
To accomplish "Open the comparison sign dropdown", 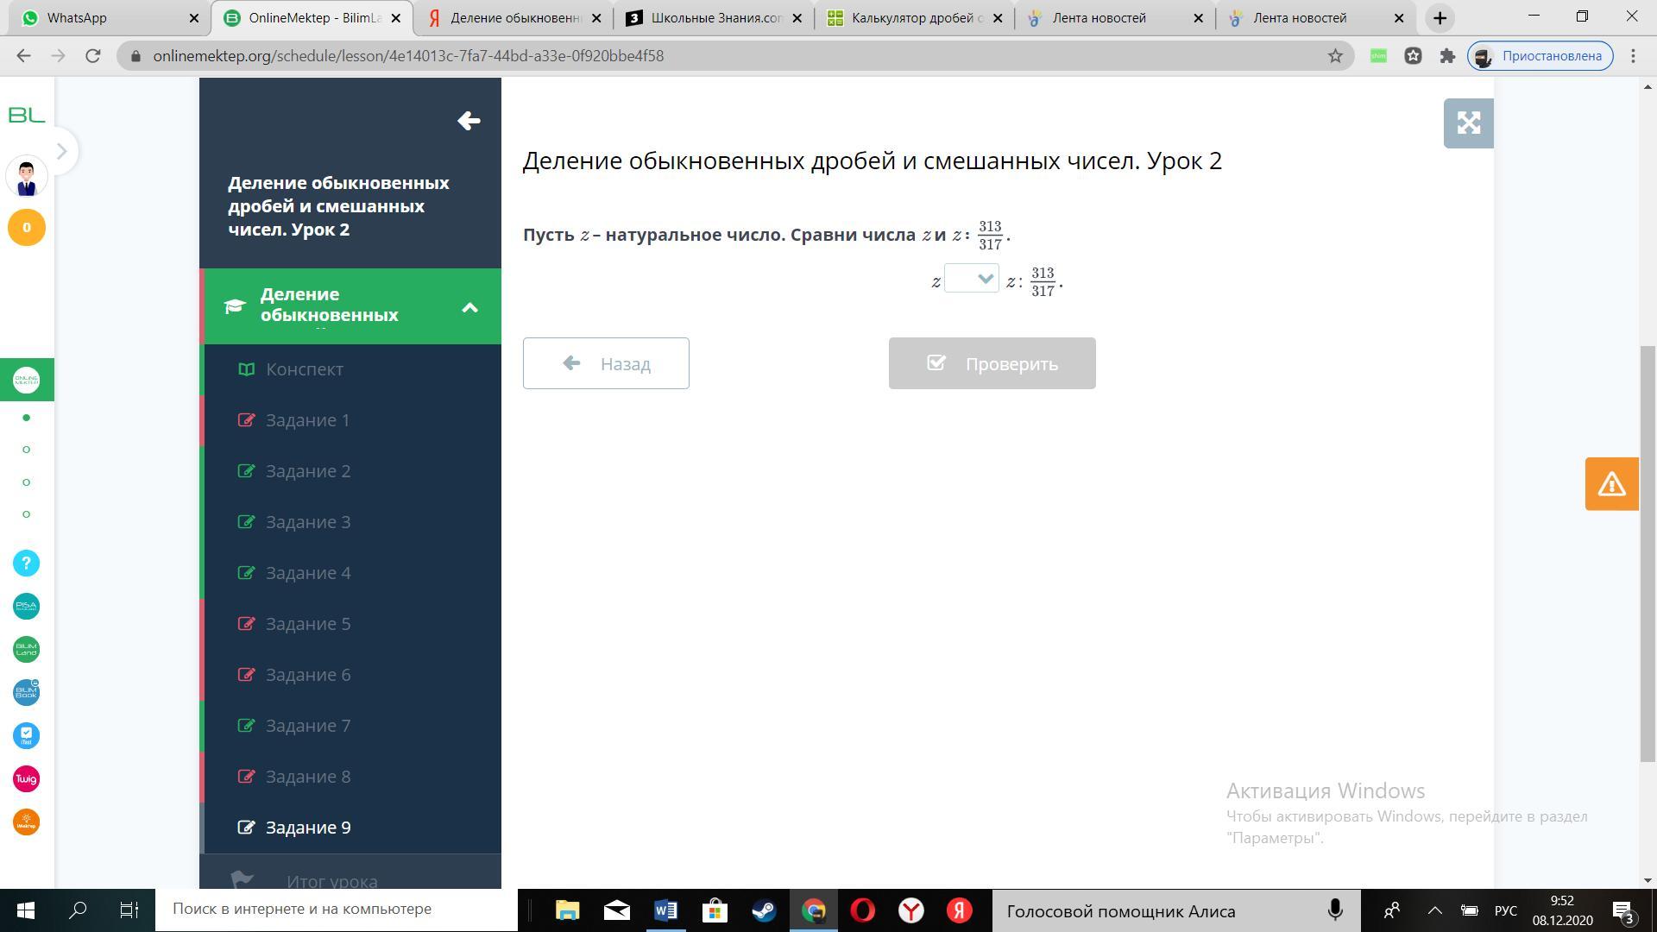I will coord(972,279).
